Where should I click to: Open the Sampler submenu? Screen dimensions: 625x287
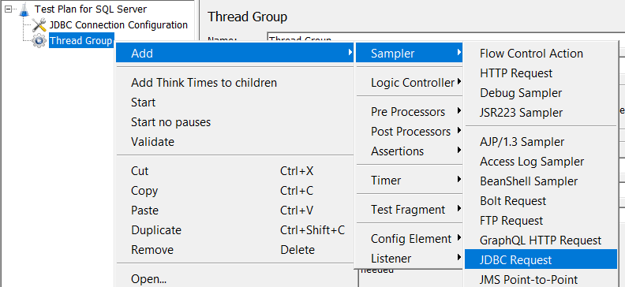click(409, 54)
